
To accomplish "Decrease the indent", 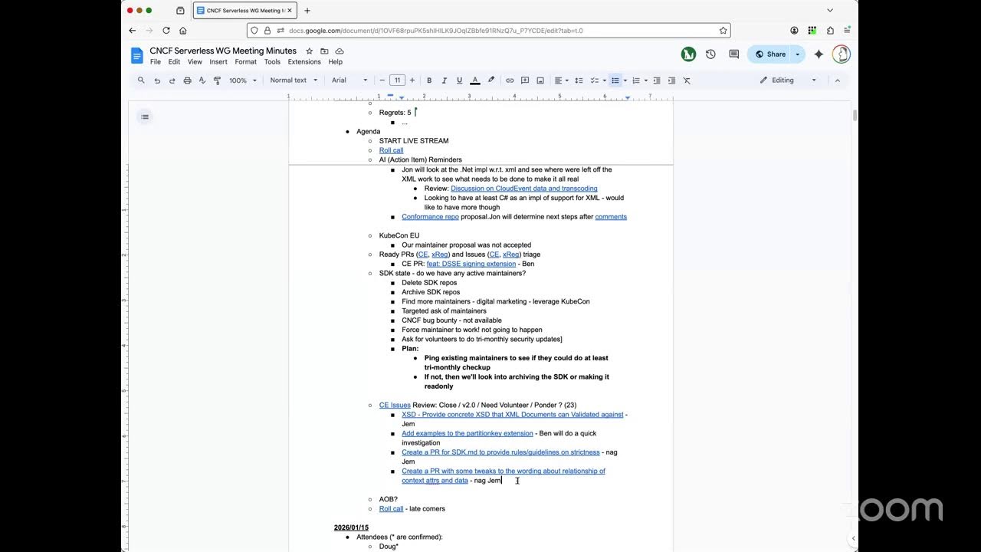I will (x=657, y=80).
